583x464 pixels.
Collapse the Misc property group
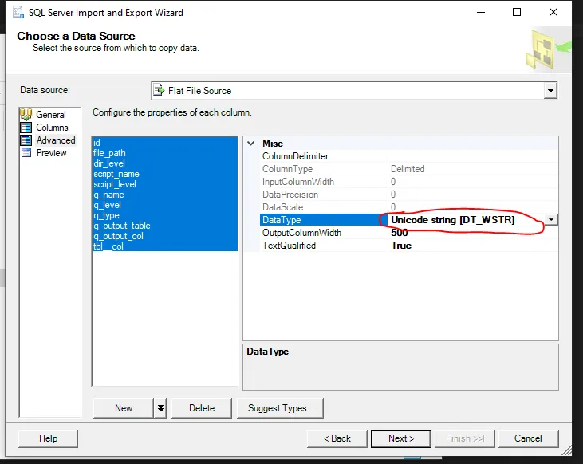[251, 144]
